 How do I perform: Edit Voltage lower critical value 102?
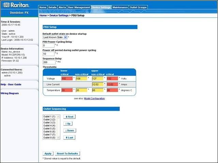[x=67, y=78]
